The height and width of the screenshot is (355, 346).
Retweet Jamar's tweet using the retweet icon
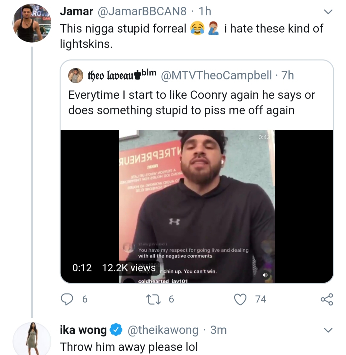[x=154, y=299]
